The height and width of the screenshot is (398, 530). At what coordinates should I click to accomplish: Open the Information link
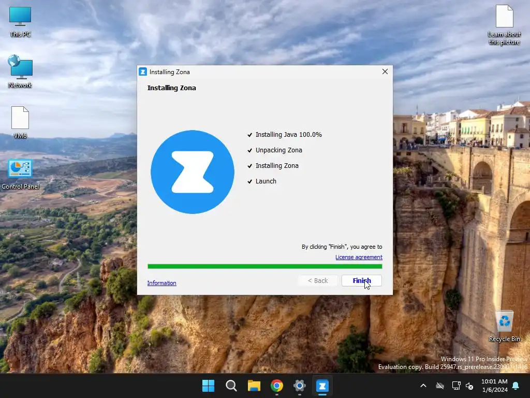pyautogui.click(x=161, y=283)
